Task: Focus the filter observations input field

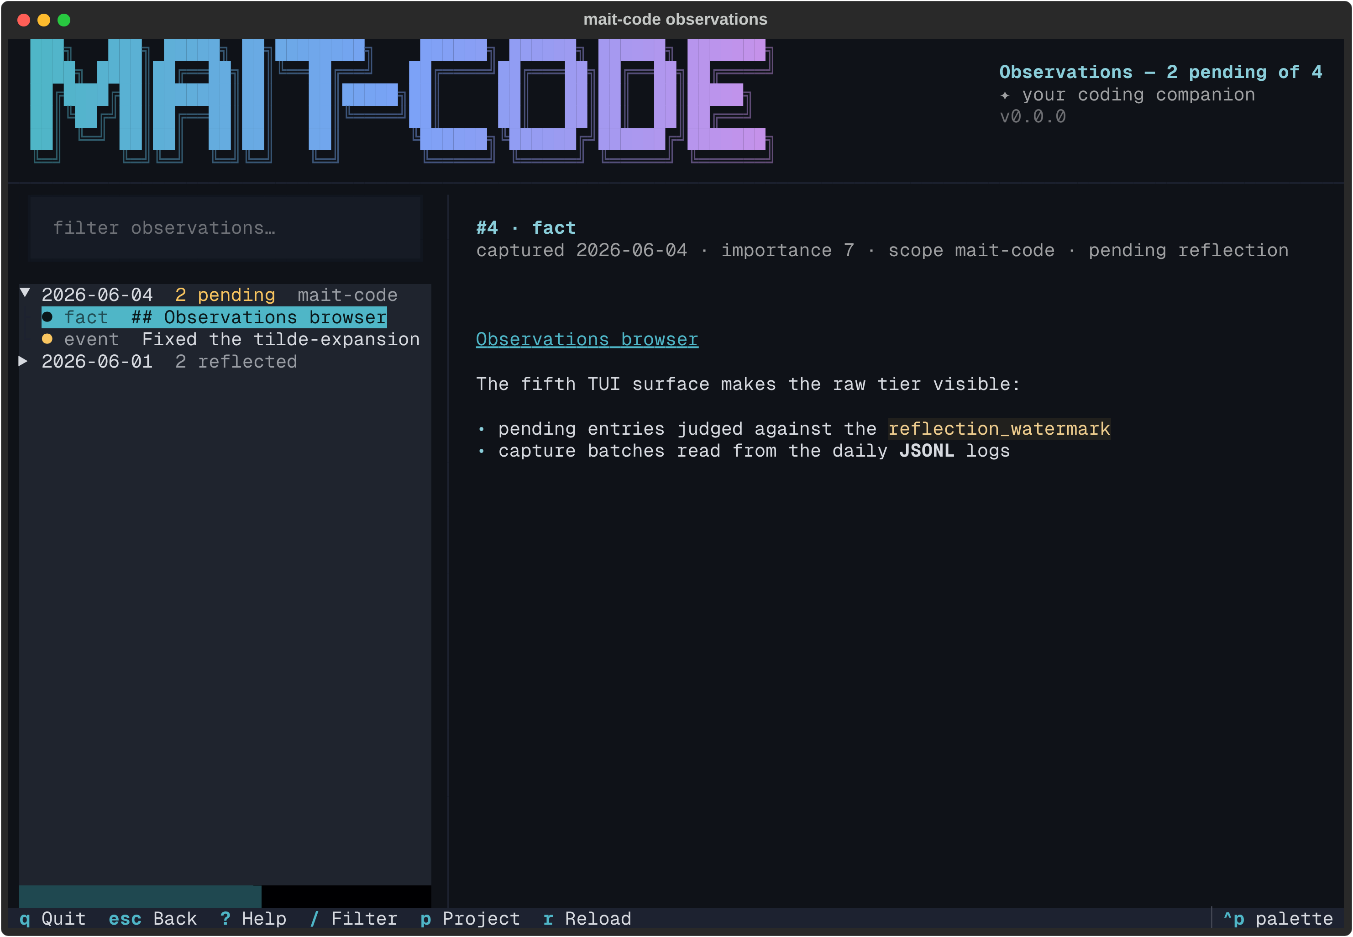Action: click(225, 228)
